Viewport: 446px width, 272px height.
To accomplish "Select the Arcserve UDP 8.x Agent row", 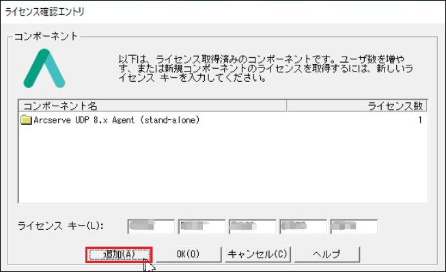I will (x=223, y=120).
